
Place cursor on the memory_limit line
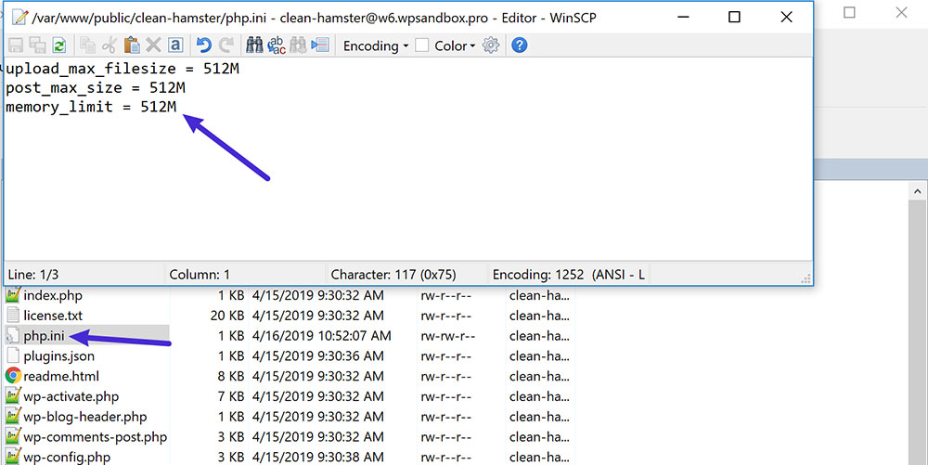[90, 108]
